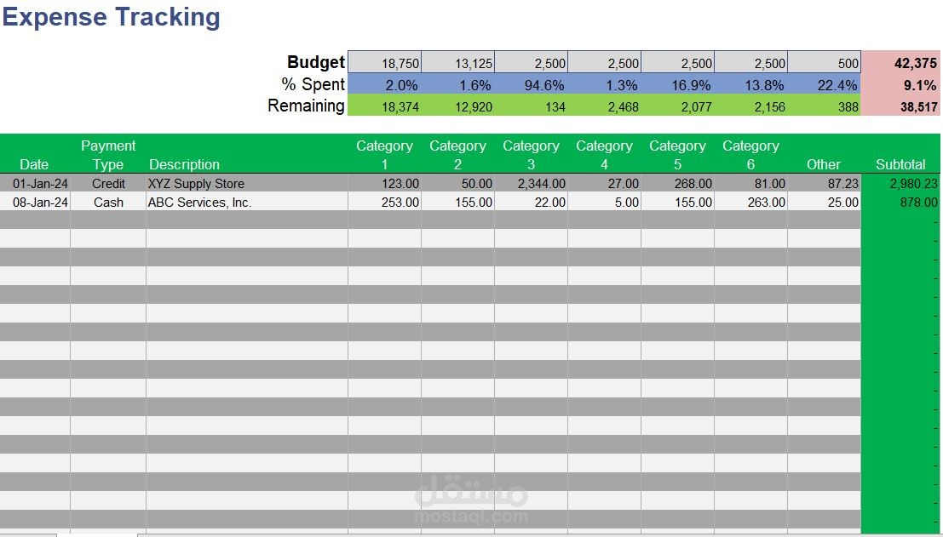Screen dimensions: 943x537
Task: Click the 253.00 amount cell
Action: [x=384, y=202]
